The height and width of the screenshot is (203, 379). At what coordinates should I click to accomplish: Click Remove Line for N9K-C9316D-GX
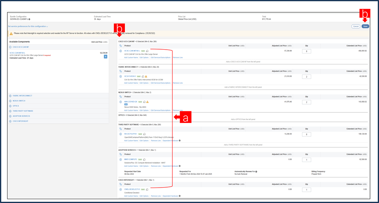tap(177, 111)
